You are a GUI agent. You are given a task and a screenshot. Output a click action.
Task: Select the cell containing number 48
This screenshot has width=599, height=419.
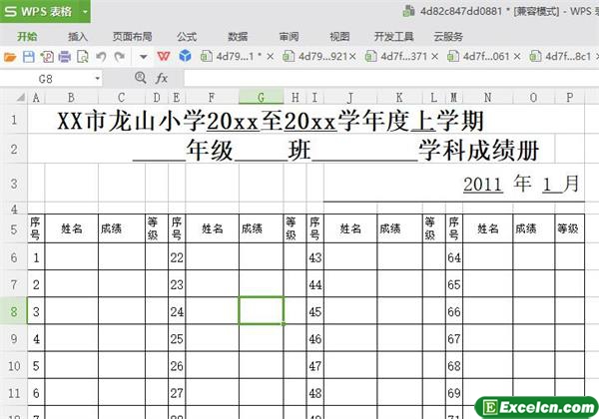[x=314, y=393]
